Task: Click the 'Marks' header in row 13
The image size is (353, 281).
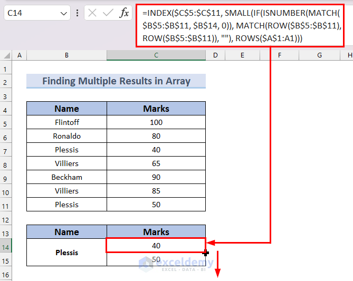Action: tap(156, 232)
